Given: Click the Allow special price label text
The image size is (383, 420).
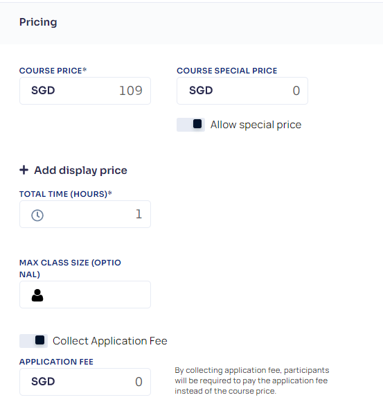Looking at the screenshot, I should (x=256, y=125).
